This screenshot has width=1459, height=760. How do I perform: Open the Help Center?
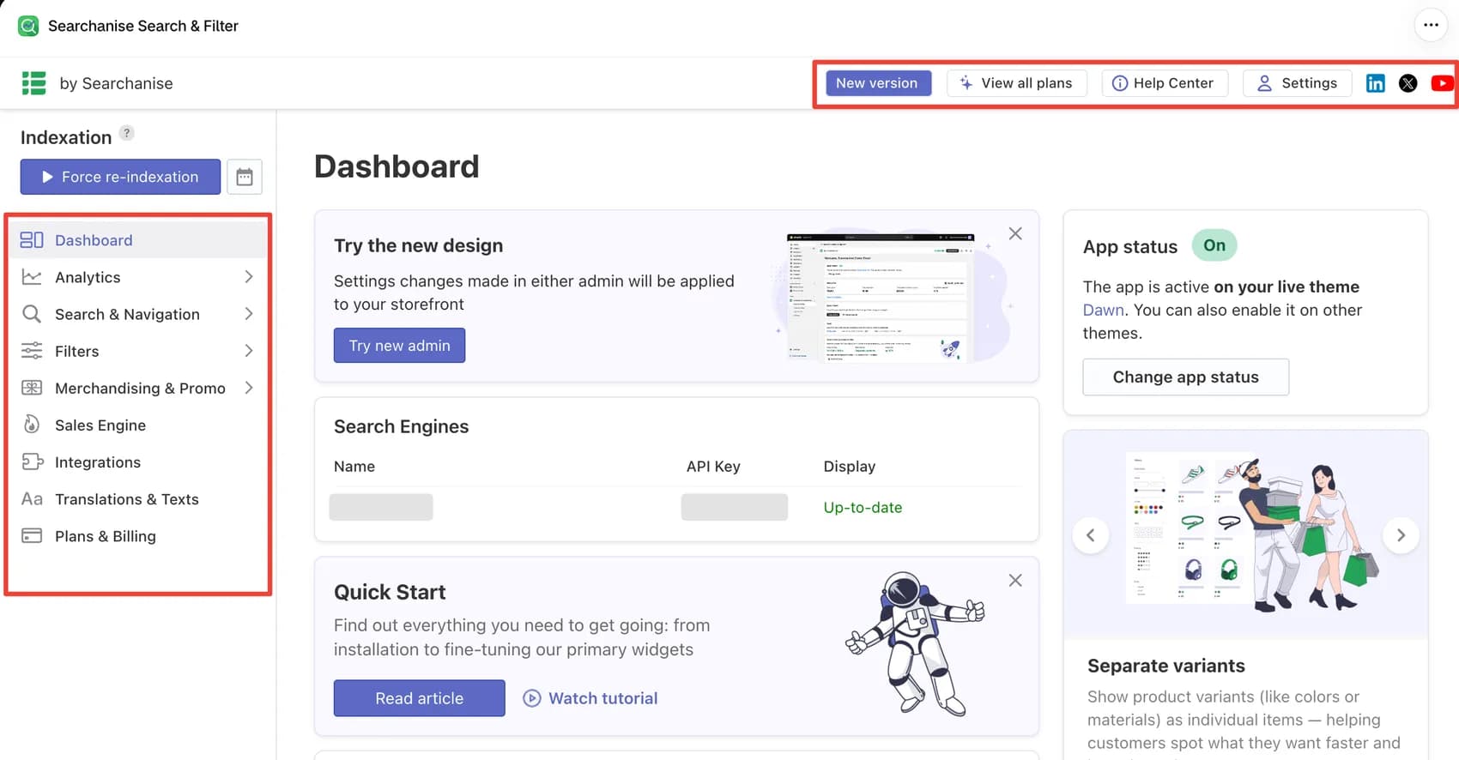1164,83
